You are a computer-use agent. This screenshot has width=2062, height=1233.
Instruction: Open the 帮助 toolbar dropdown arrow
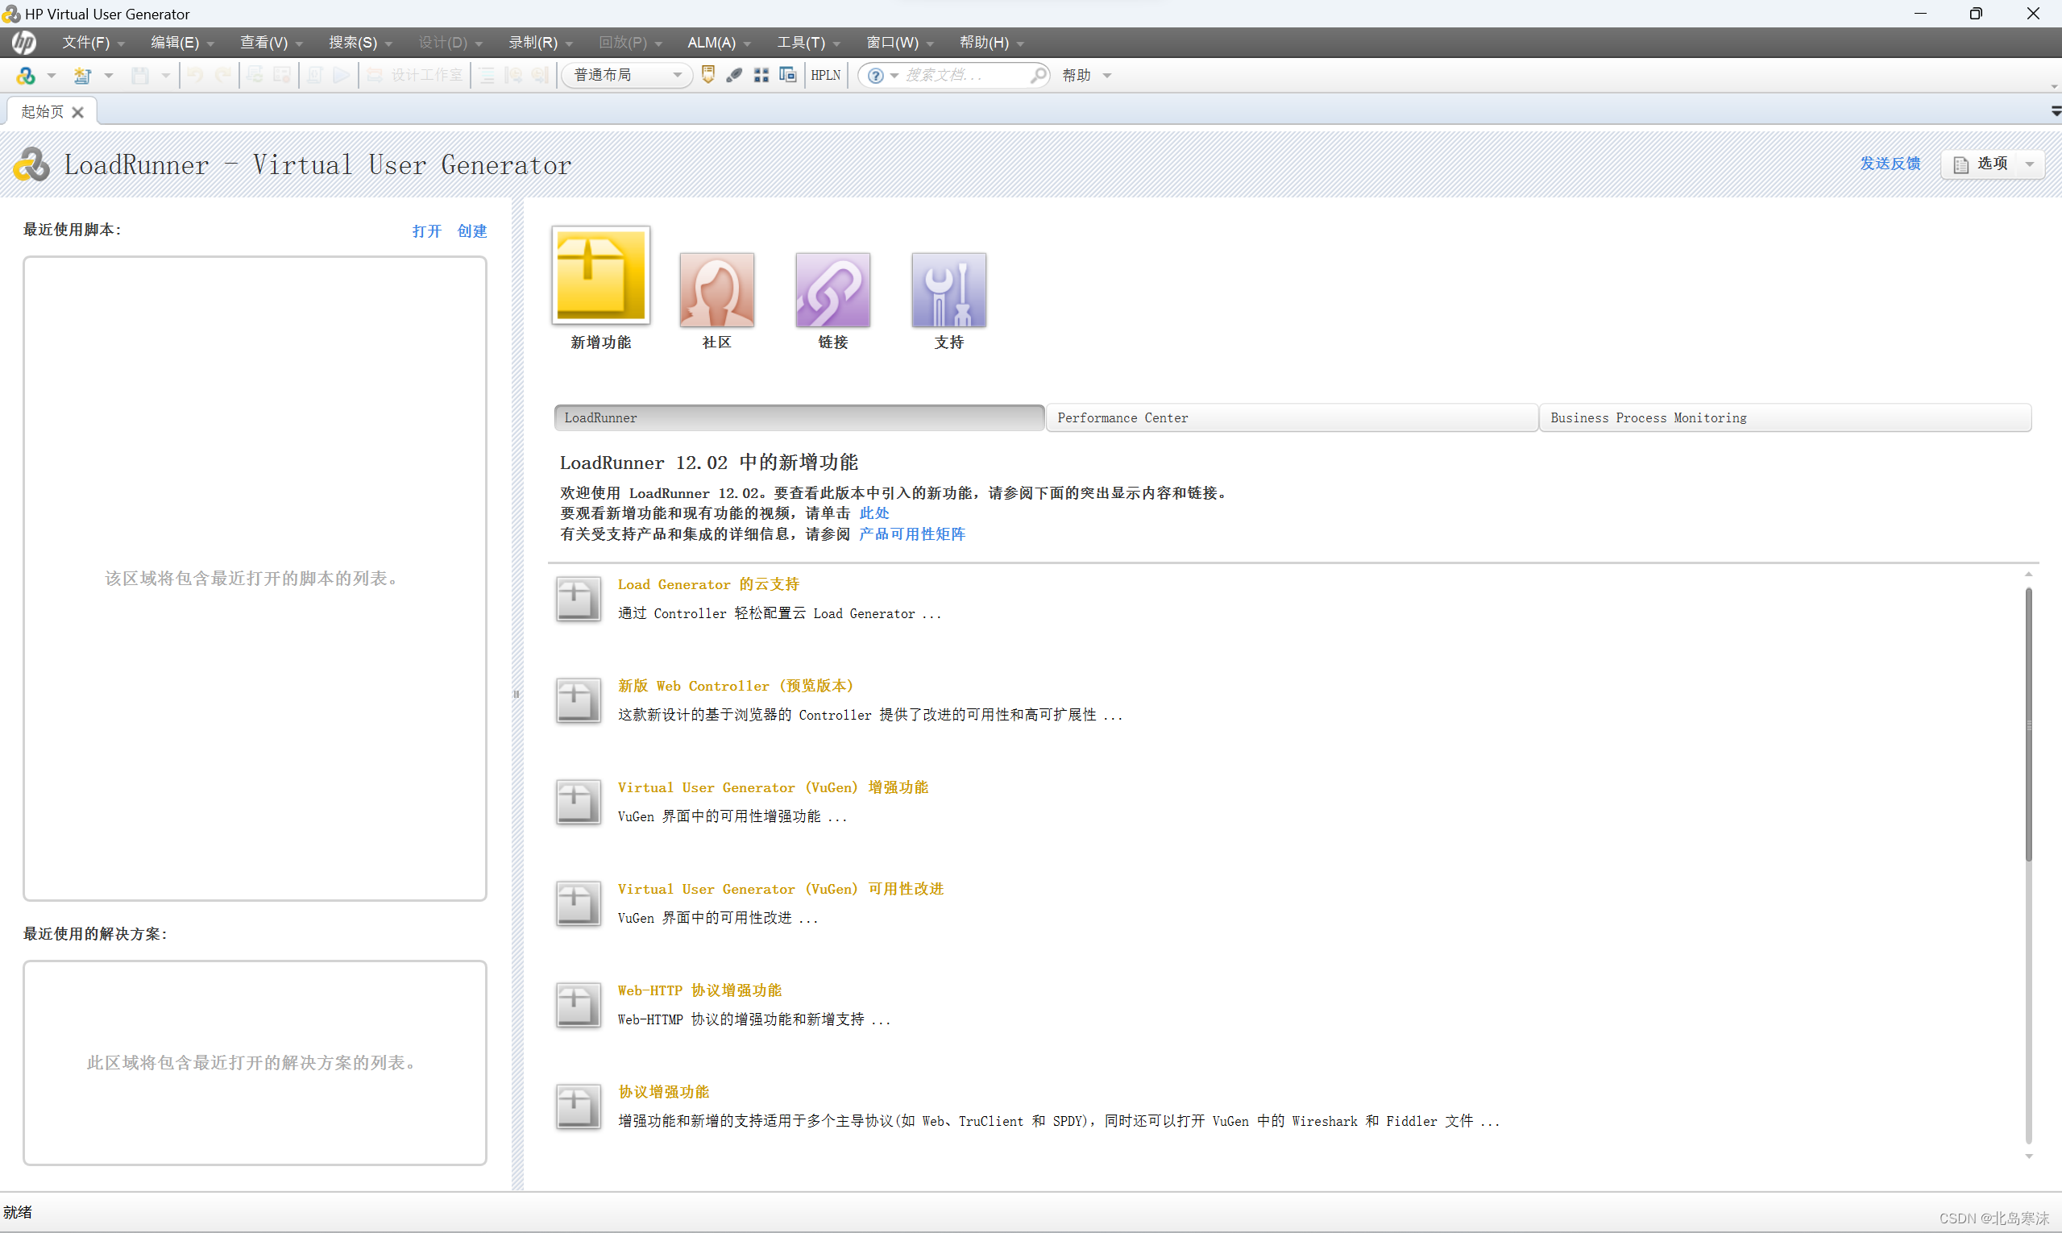[x=1106, y=76]
